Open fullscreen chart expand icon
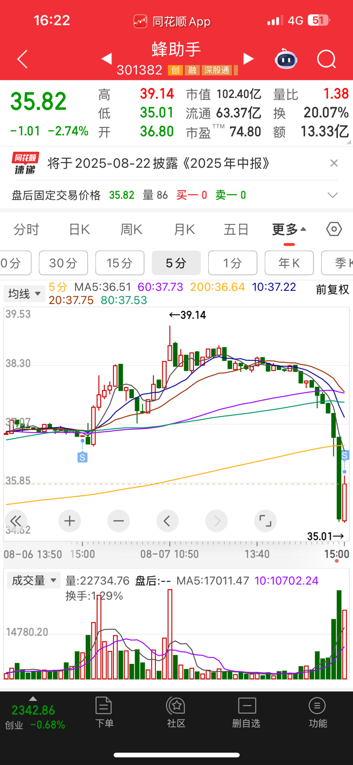 coord(265,521)
